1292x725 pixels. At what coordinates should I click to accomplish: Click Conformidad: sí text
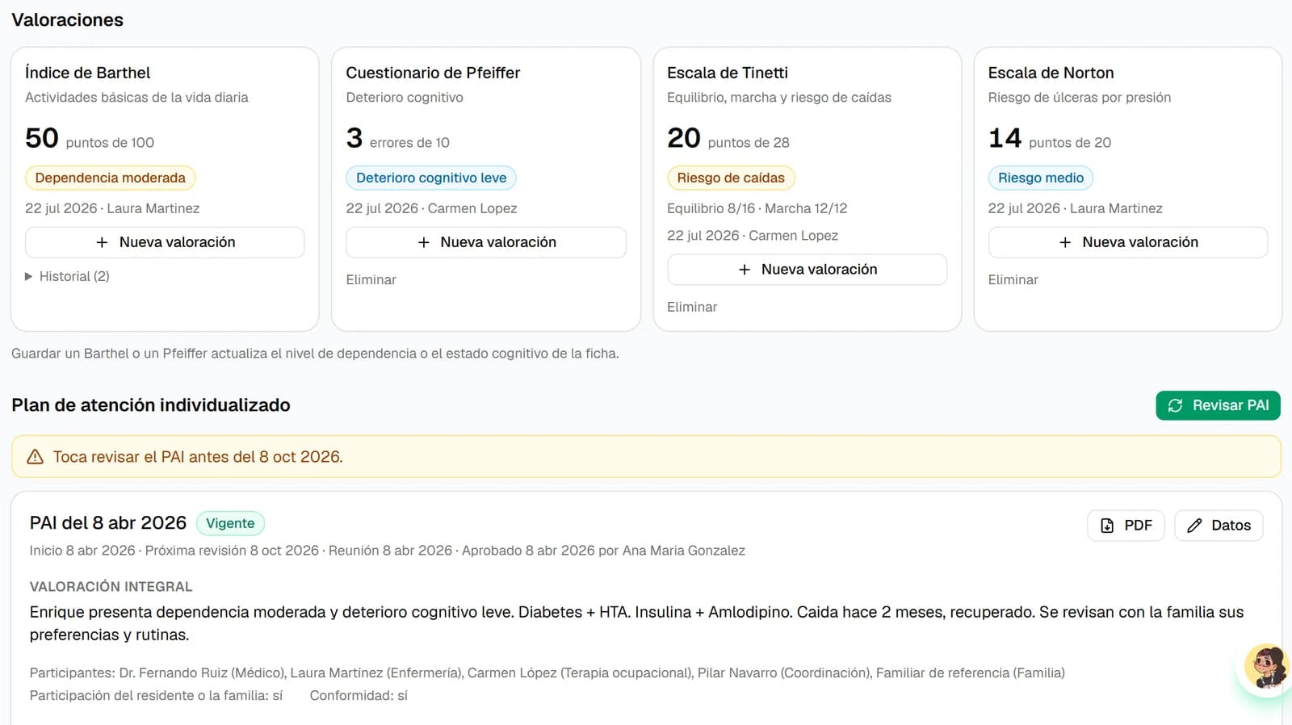tap(359, 695)
